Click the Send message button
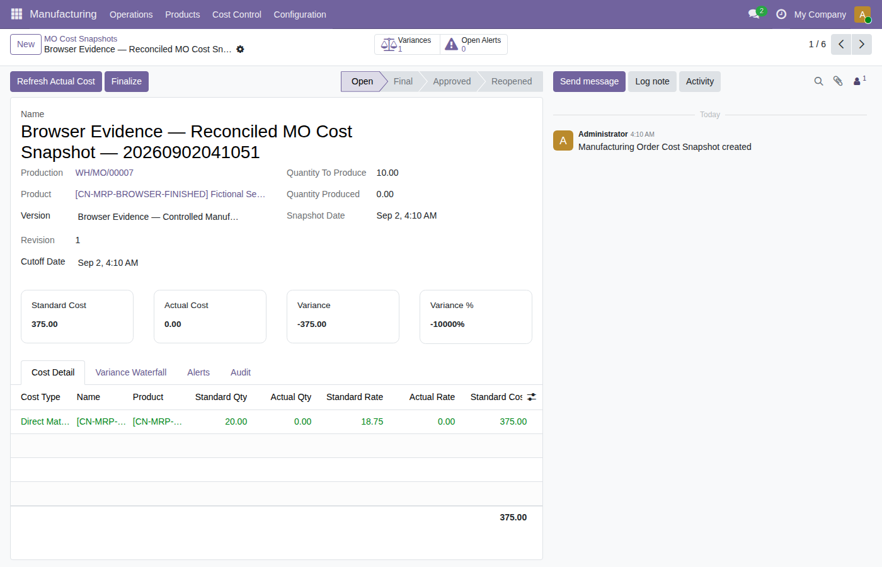The width and height of the screenshot is (882, 567). [x=589, y=81]
